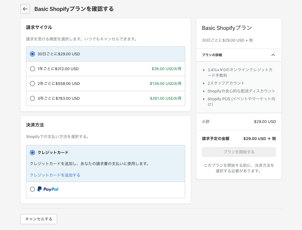This screenshot has height=230, width=302.
Task: Click the 小計 subtotal label
Action: [206, 122]
